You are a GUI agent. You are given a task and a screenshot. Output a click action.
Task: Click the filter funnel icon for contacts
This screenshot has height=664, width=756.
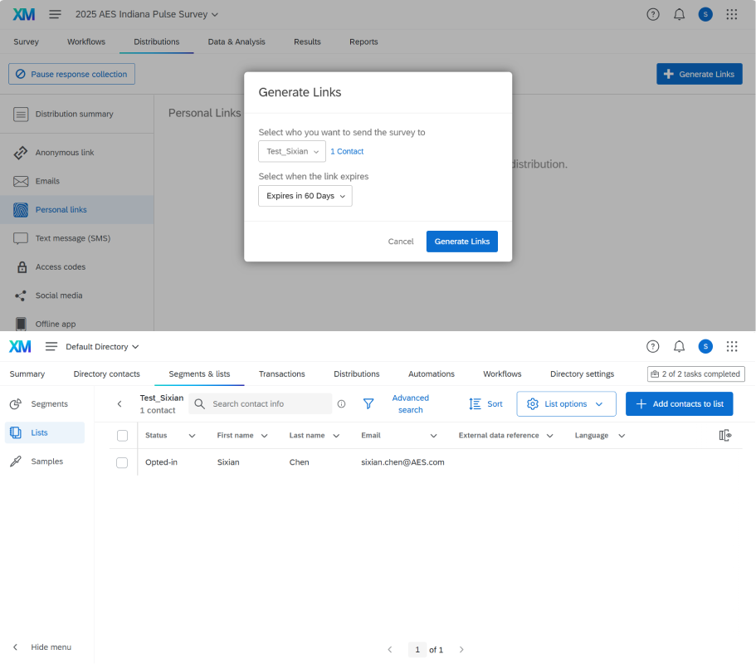(368, 403)
